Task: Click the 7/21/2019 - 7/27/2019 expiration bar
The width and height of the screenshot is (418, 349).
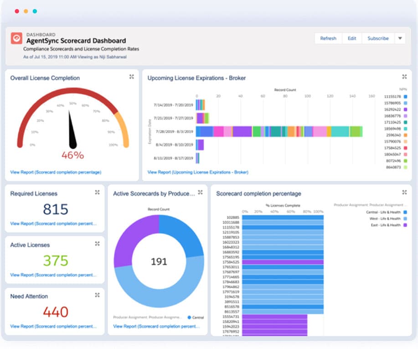Action: [202, 118]
